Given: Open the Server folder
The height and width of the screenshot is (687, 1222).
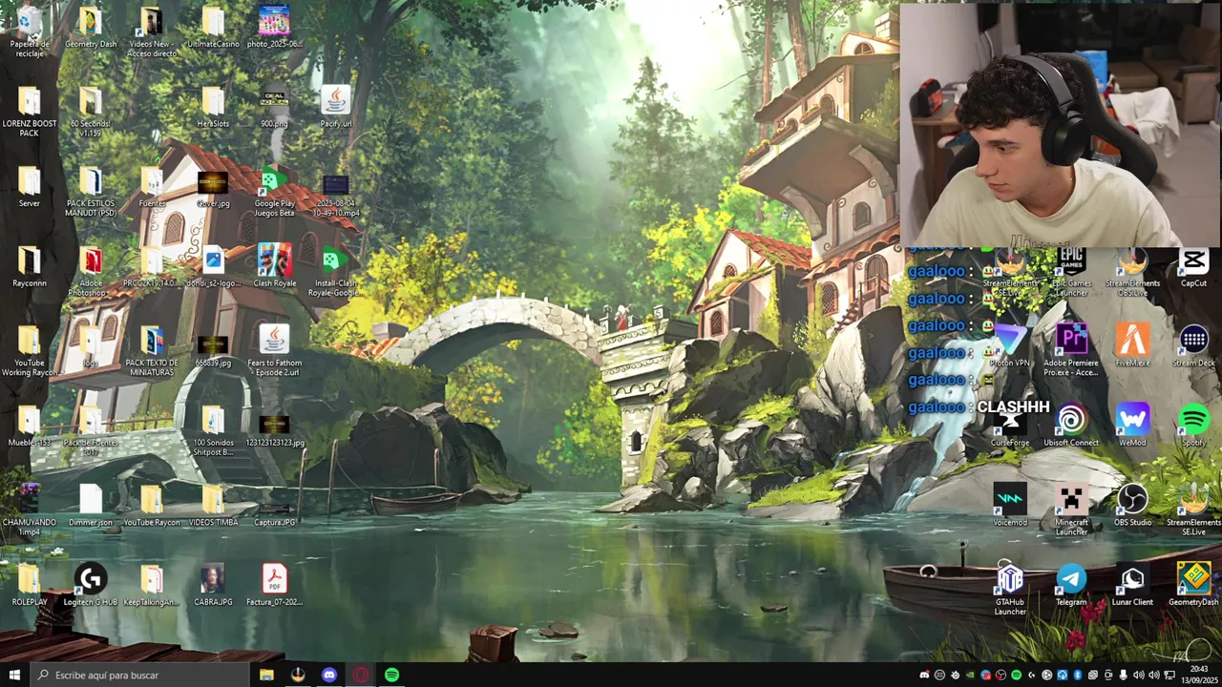Looking at the screenshot, I should (x=30, y=187).
